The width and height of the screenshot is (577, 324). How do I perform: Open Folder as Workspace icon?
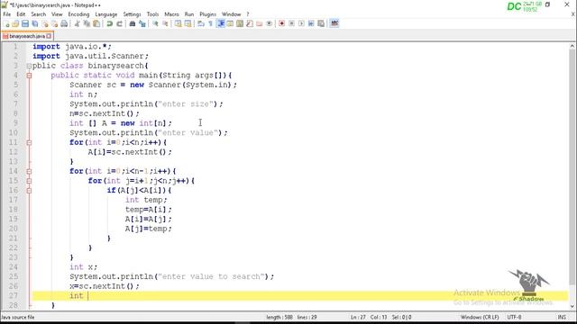tap(260, 24)
